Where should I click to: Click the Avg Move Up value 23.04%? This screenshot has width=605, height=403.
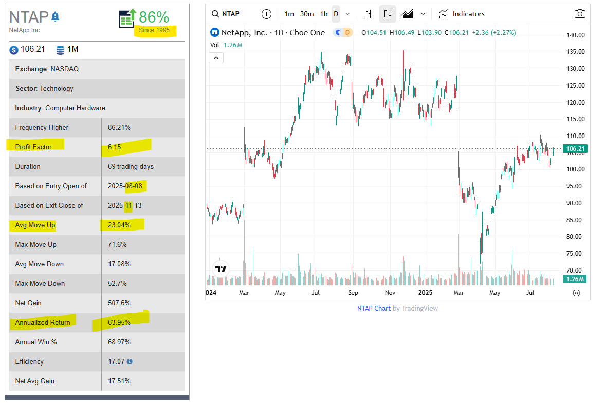(x=119, y=225)
